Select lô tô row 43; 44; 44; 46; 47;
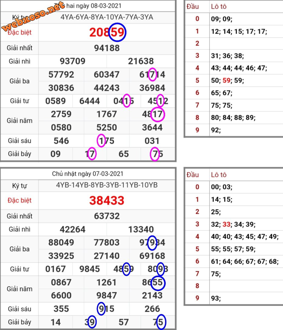 point(239,68)
